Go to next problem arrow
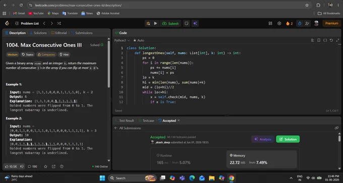The height and width of the screenshot is (183, 343). pyautogui.click(x=51, y=23)
